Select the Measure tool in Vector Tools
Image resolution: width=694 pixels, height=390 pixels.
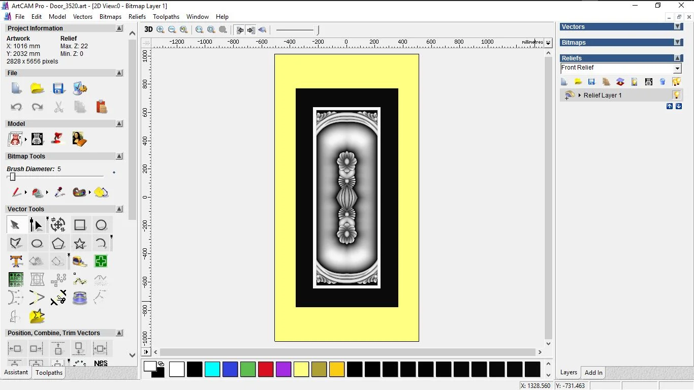click(x=79, y=261)
